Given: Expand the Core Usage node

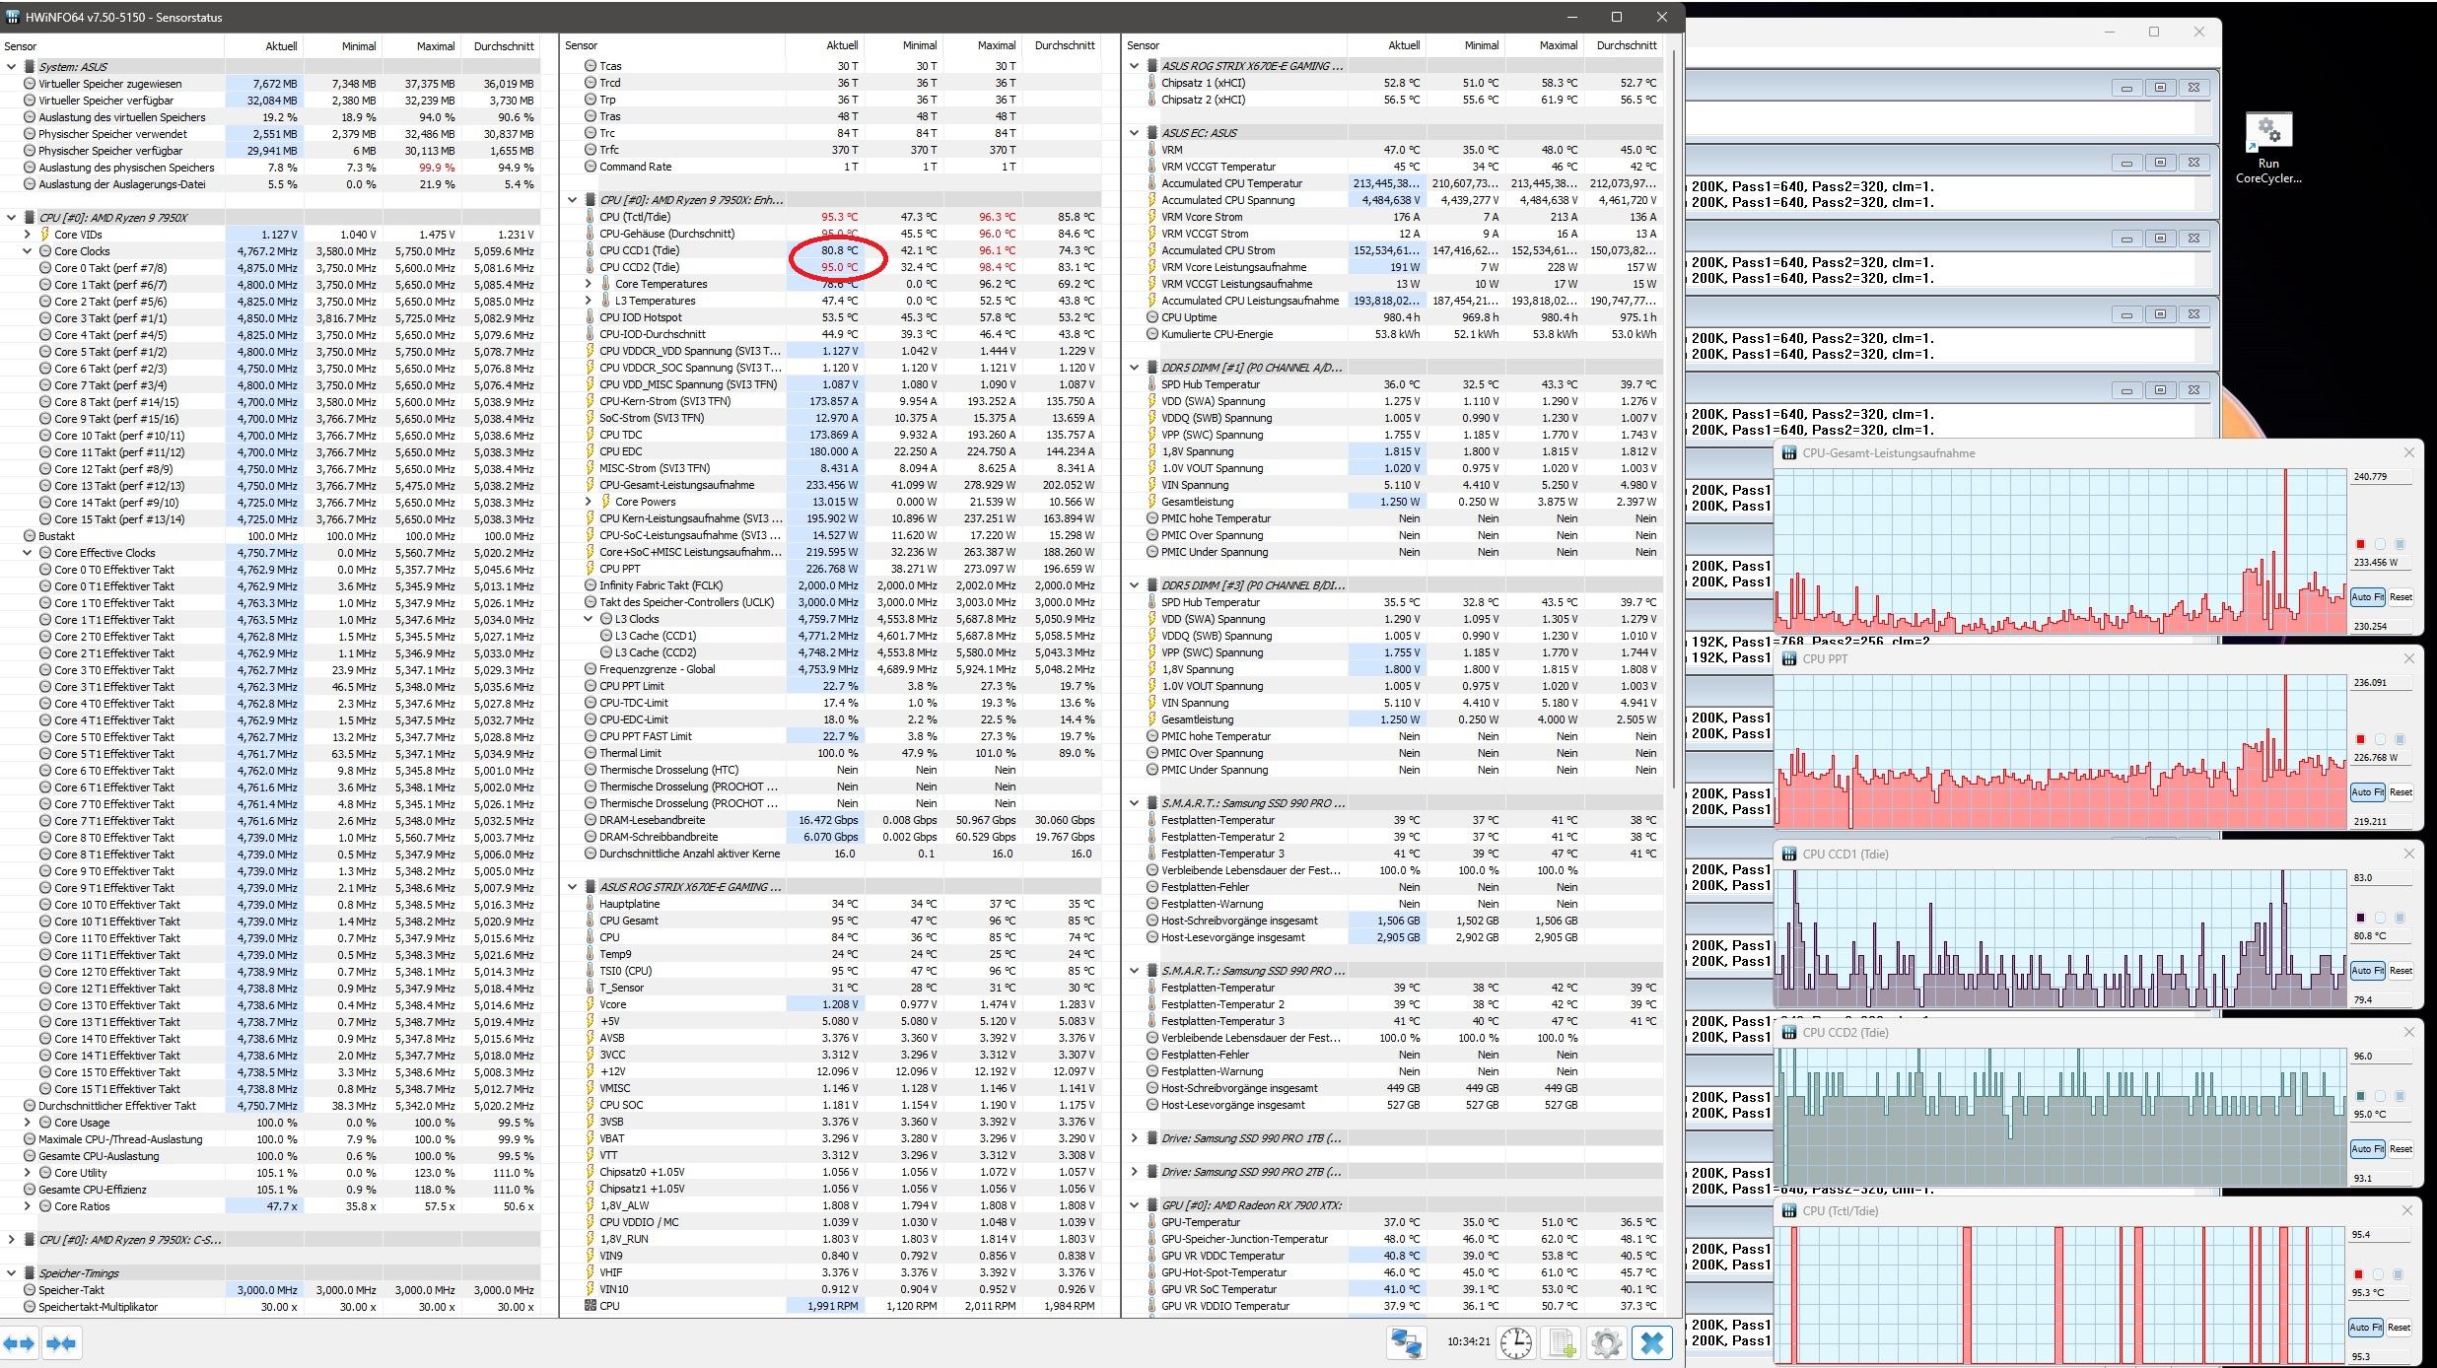Looking at the screenshot, I should pos(28,1123).
